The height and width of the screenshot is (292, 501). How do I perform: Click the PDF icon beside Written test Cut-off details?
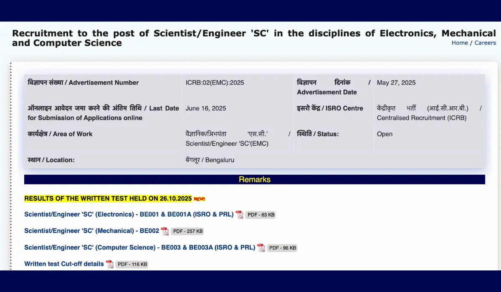click(x=109, y=264)
